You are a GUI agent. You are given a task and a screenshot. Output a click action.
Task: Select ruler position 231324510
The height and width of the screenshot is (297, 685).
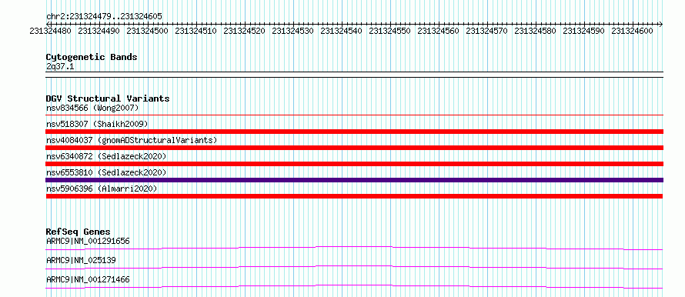coord(195,31)
